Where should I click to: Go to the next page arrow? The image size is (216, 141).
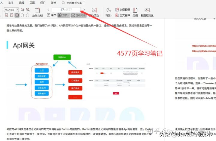coord(84,10)
